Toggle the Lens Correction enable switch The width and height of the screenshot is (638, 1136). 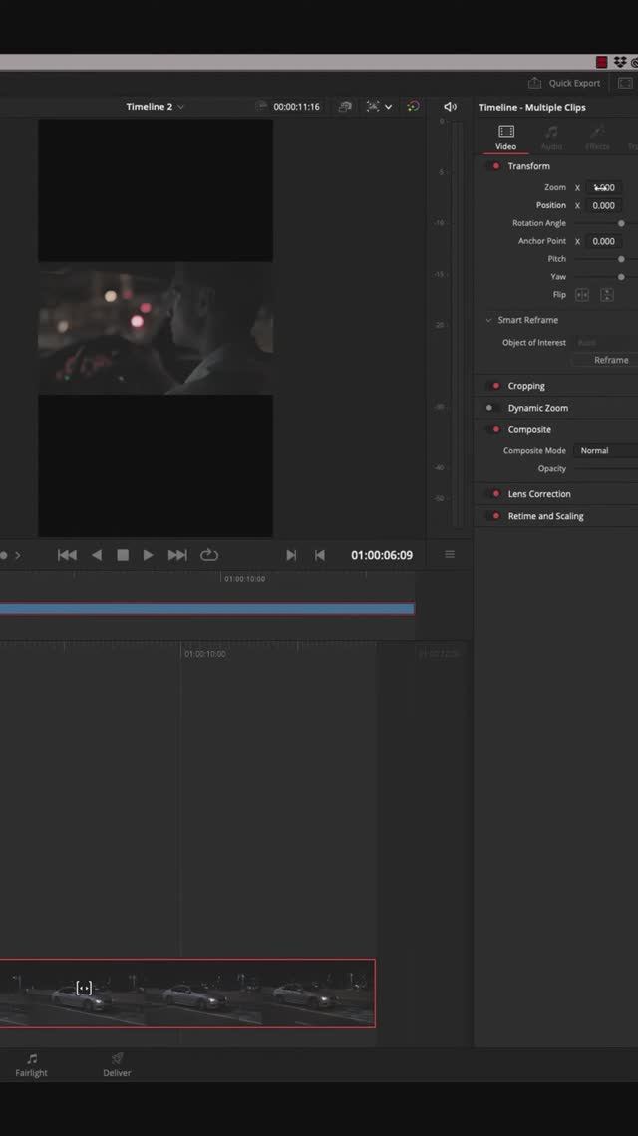pos(493,494)
